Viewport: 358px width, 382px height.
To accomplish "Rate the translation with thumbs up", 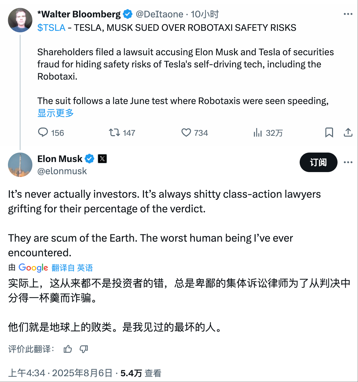I will click(68, 349).
